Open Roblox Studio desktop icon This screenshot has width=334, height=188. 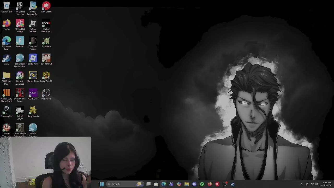point(33,26)
